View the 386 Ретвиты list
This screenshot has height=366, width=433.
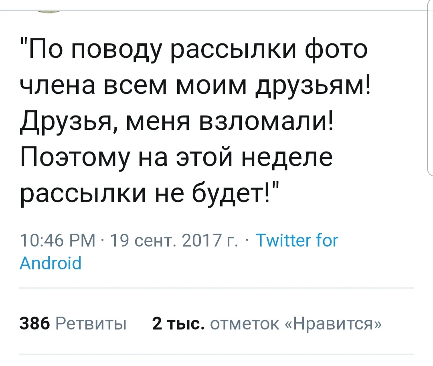73,324
